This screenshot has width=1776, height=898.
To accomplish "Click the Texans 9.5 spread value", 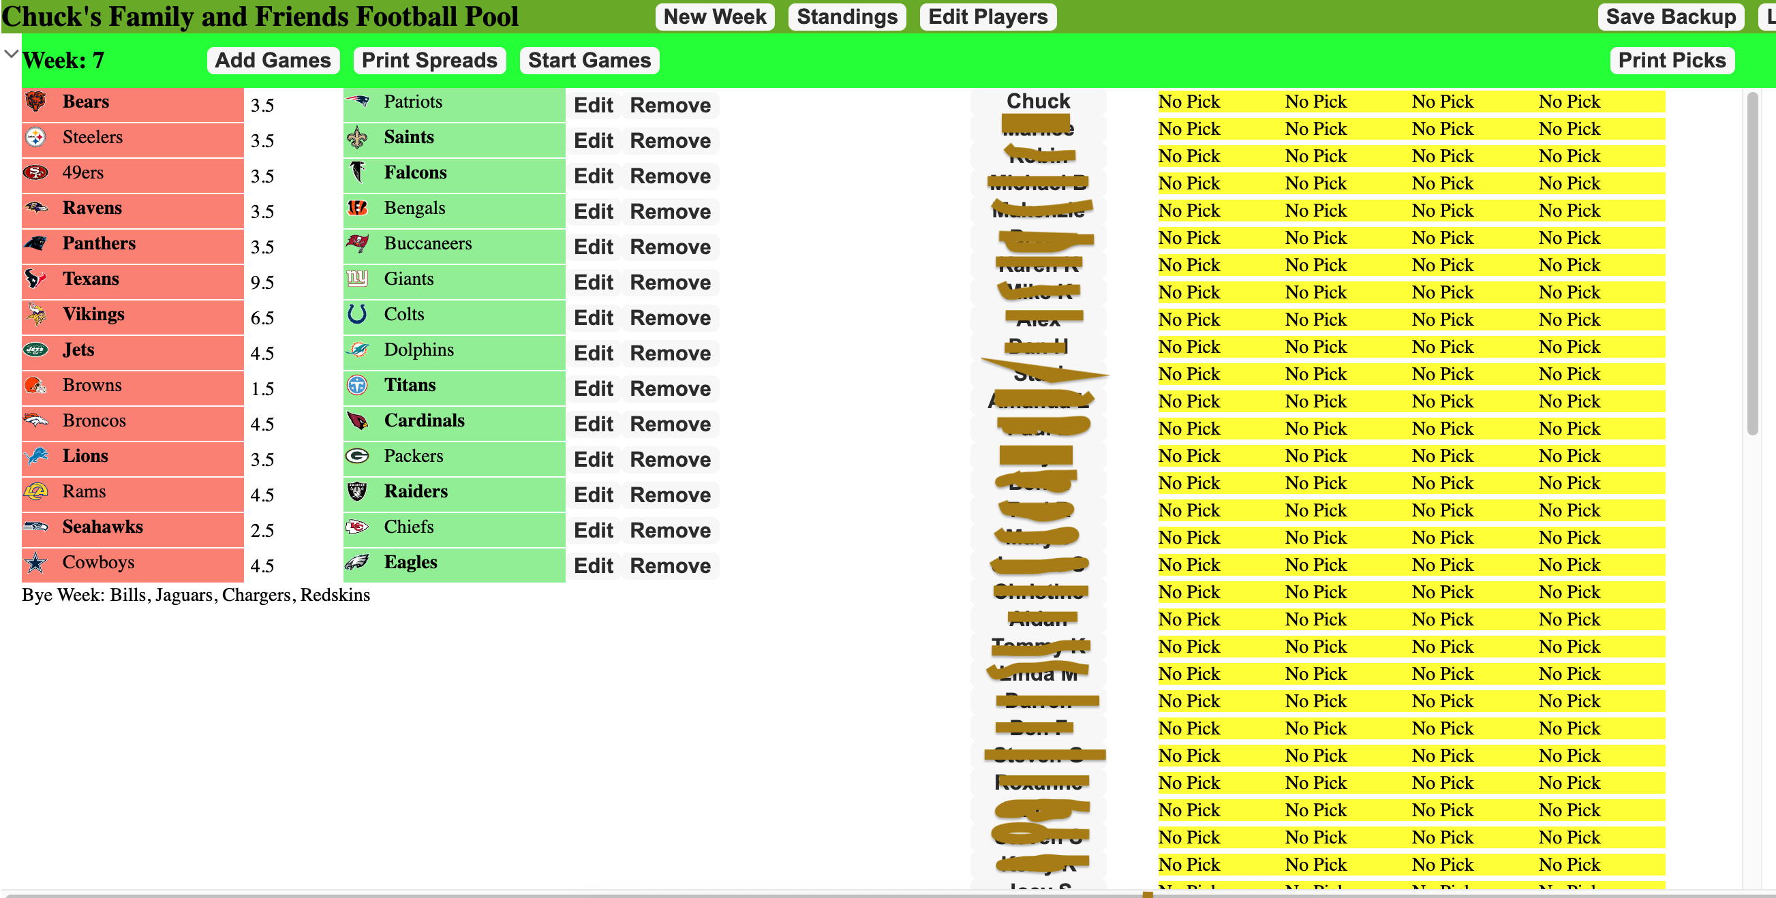I will (x=262, y=283).
